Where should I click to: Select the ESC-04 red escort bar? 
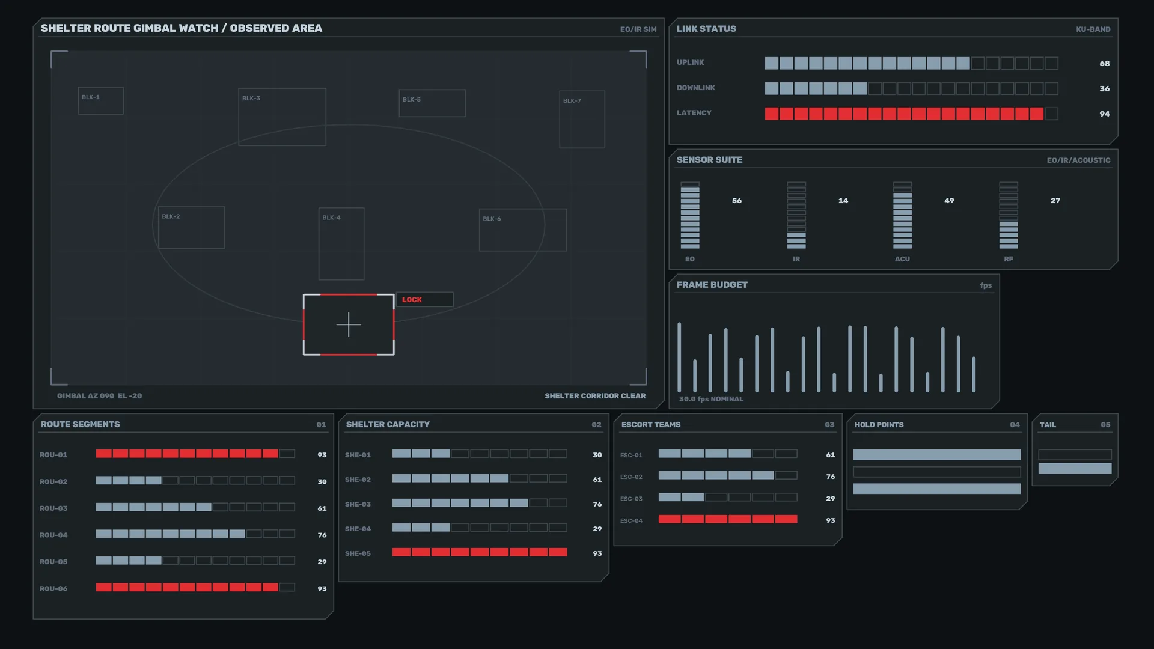pyautogui.click(x=728, y=519)
